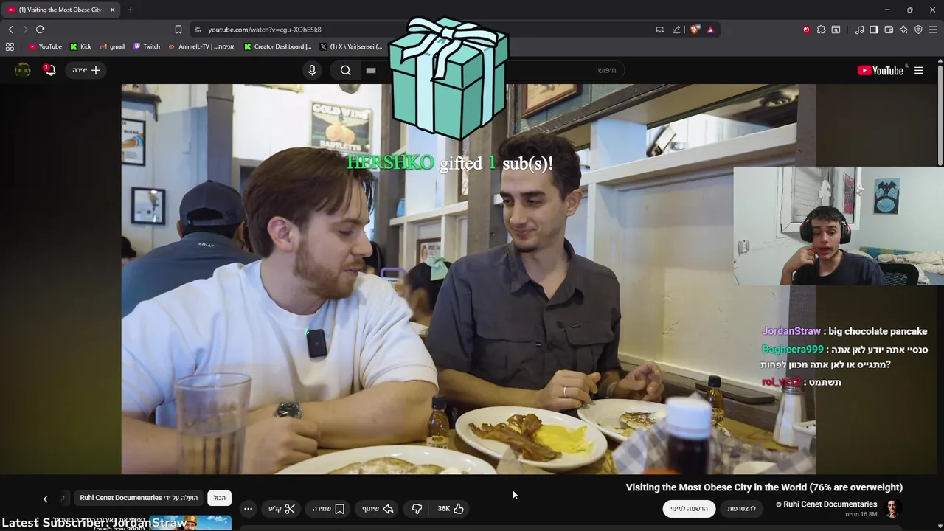Open the three-dot more actions menu
The height and width of the screenshot is (531, 944).
click(248, 509)
